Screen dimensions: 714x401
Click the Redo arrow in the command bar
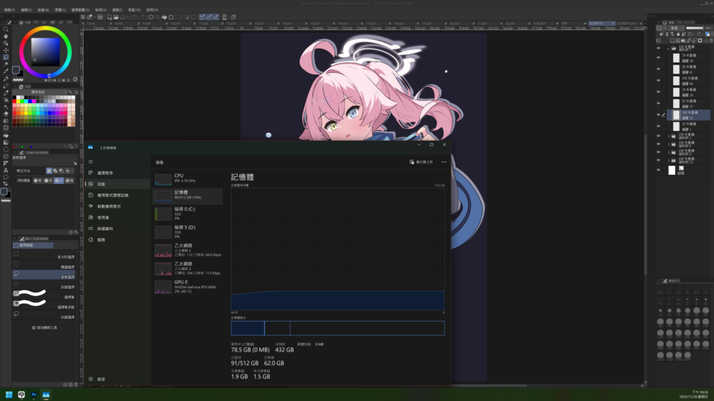pyautogui.click(x=142, y=17)
